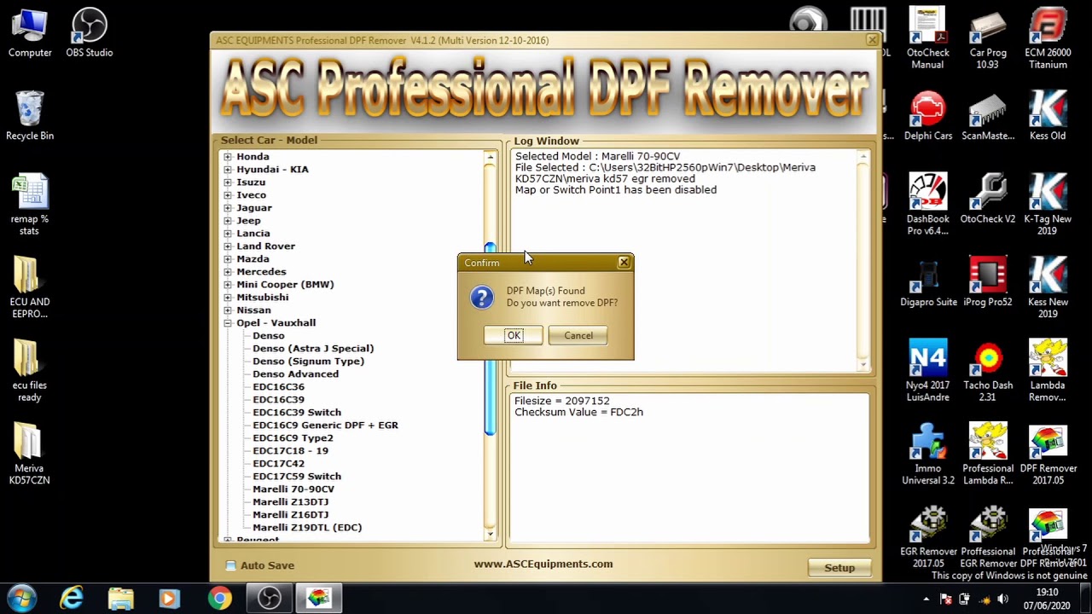1092x614 pixels.
Task: Switch to OBS Studio taskbar button
Action: tap(270, 598)
